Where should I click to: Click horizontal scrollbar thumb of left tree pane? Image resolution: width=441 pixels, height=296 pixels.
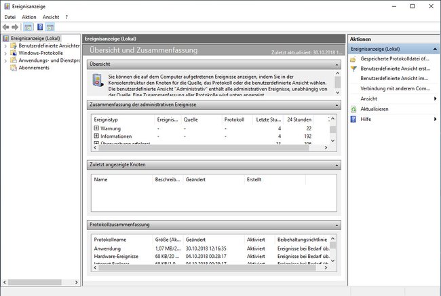coord(35,282)
